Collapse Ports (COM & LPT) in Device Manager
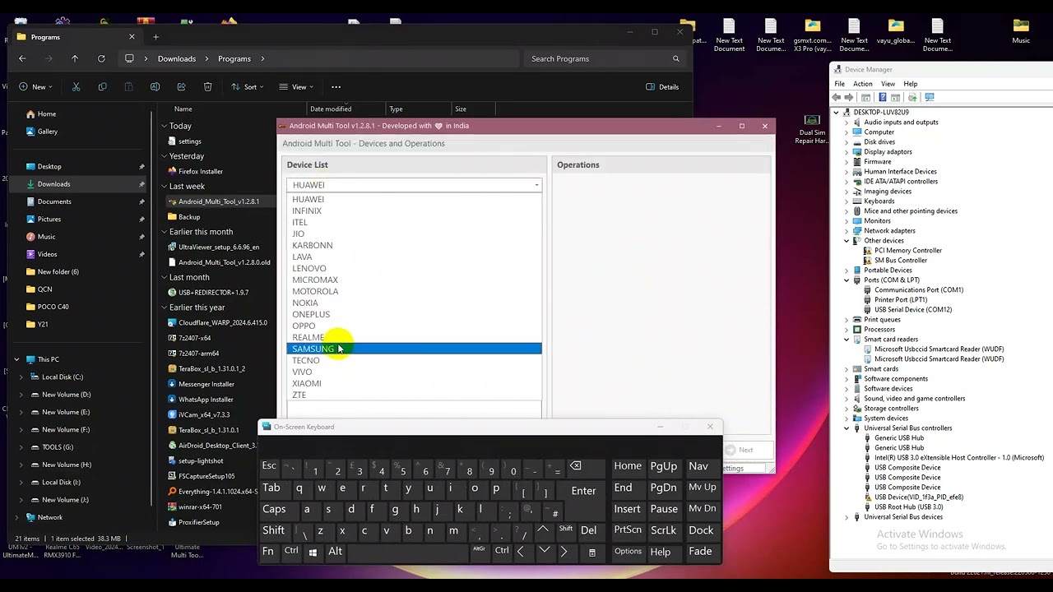The image size is (1053, 592). (847, 280)
